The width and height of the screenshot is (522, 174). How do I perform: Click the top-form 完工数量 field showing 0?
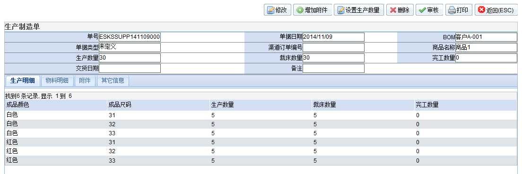(x=486, y=58)
